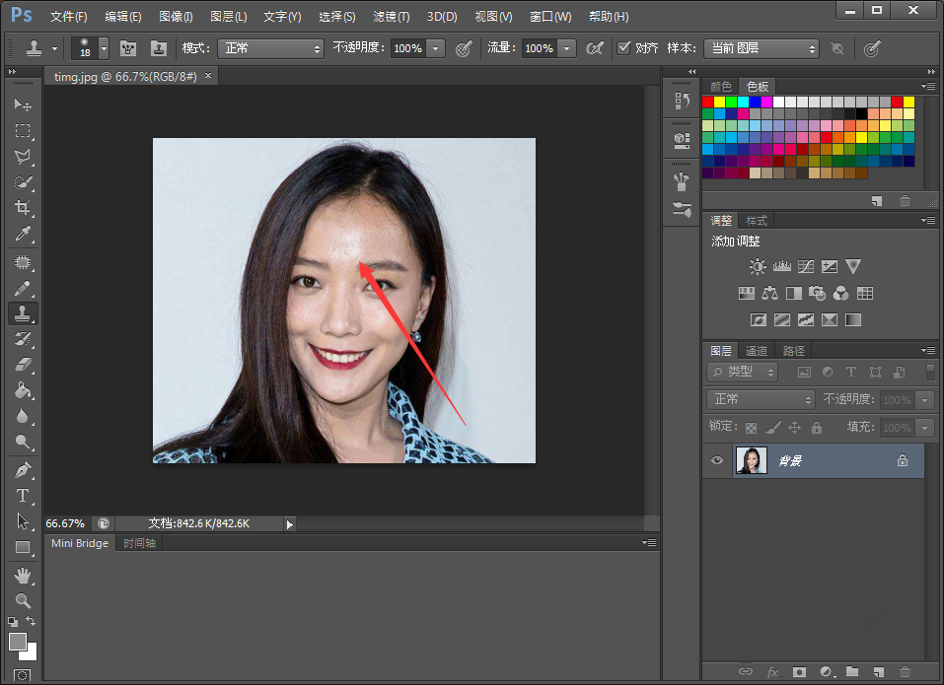Click the 背景 layer thumbnail
Viewport: 944px width, 685px height.
point(751,460)
